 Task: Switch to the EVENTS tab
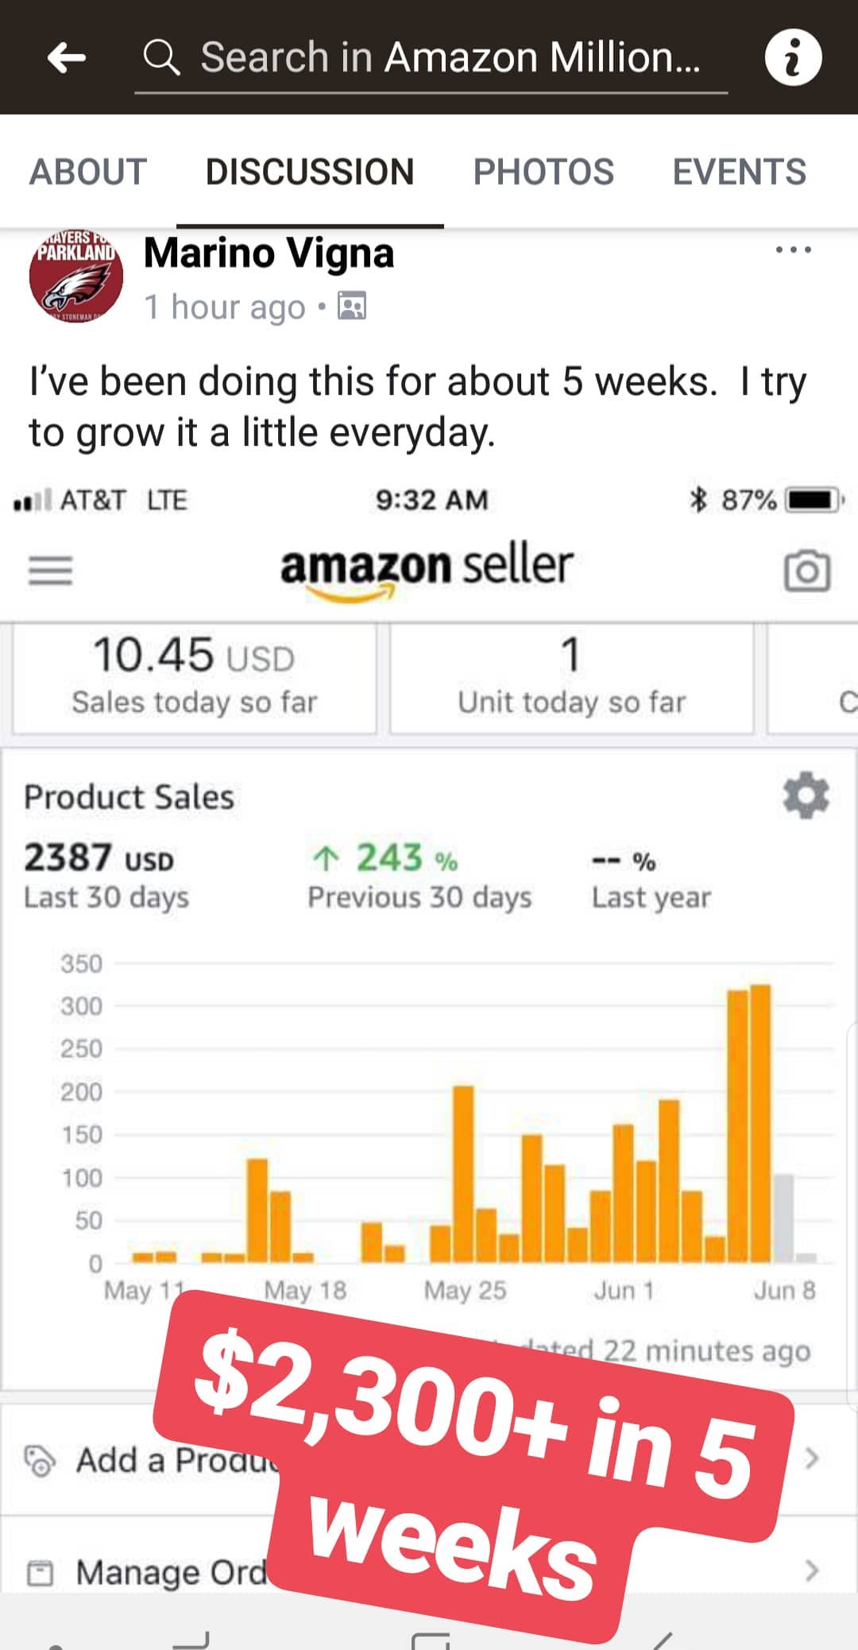coord(739,172)
